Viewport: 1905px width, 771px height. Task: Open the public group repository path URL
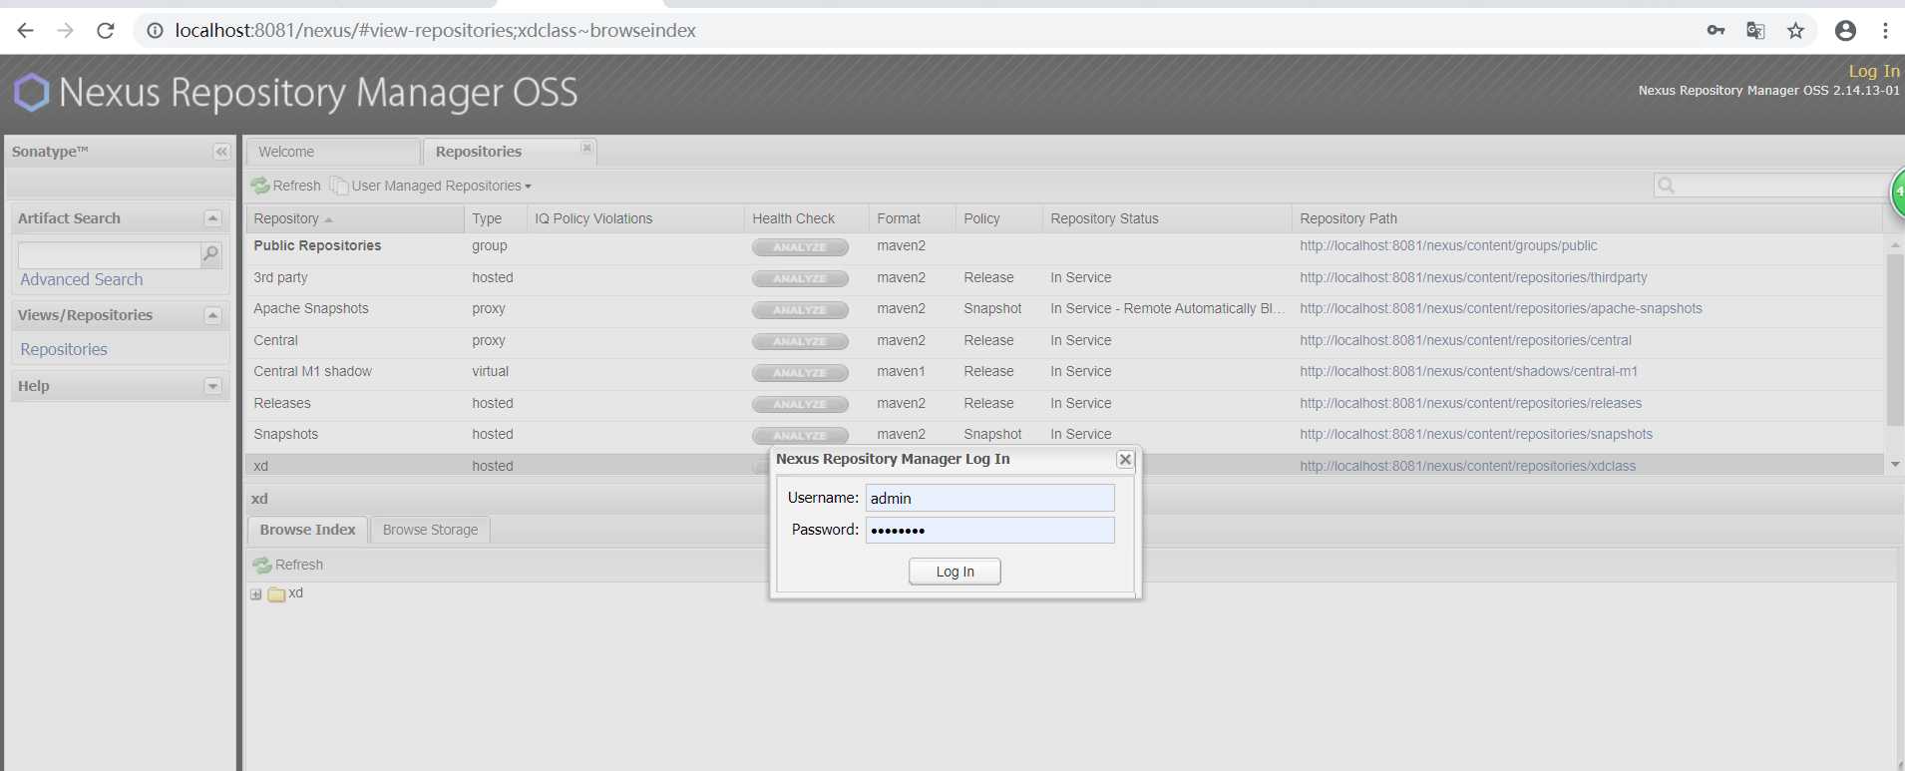click(1448, 246)
